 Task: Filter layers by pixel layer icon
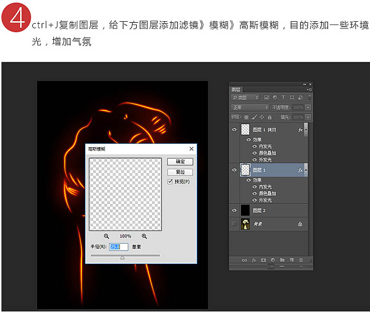coord(266,97)
